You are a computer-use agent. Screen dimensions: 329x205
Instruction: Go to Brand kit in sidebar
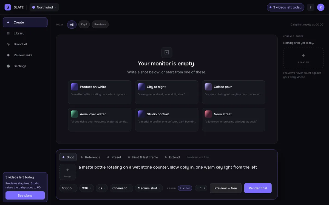point(25,44)
